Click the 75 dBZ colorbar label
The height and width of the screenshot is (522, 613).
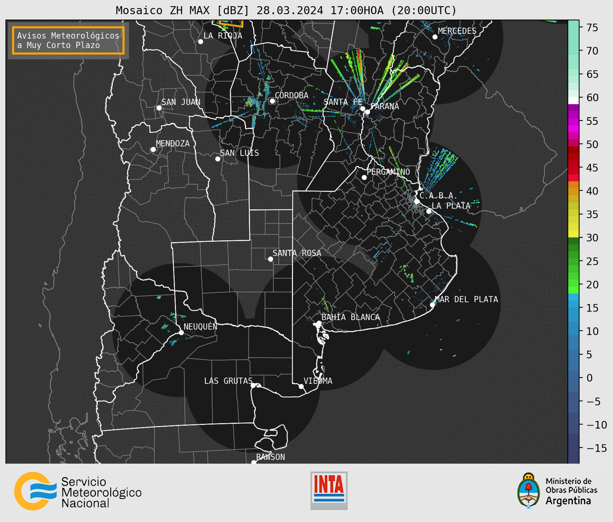pos(592,28)
